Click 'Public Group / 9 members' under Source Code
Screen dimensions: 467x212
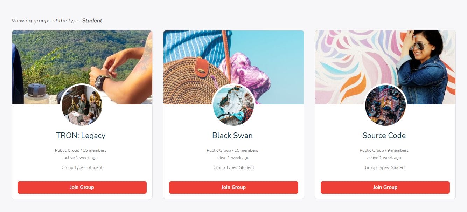(384, 150)
